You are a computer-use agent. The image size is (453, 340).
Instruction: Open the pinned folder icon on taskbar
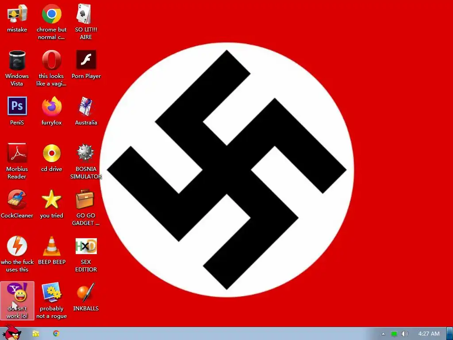point(35,334)
